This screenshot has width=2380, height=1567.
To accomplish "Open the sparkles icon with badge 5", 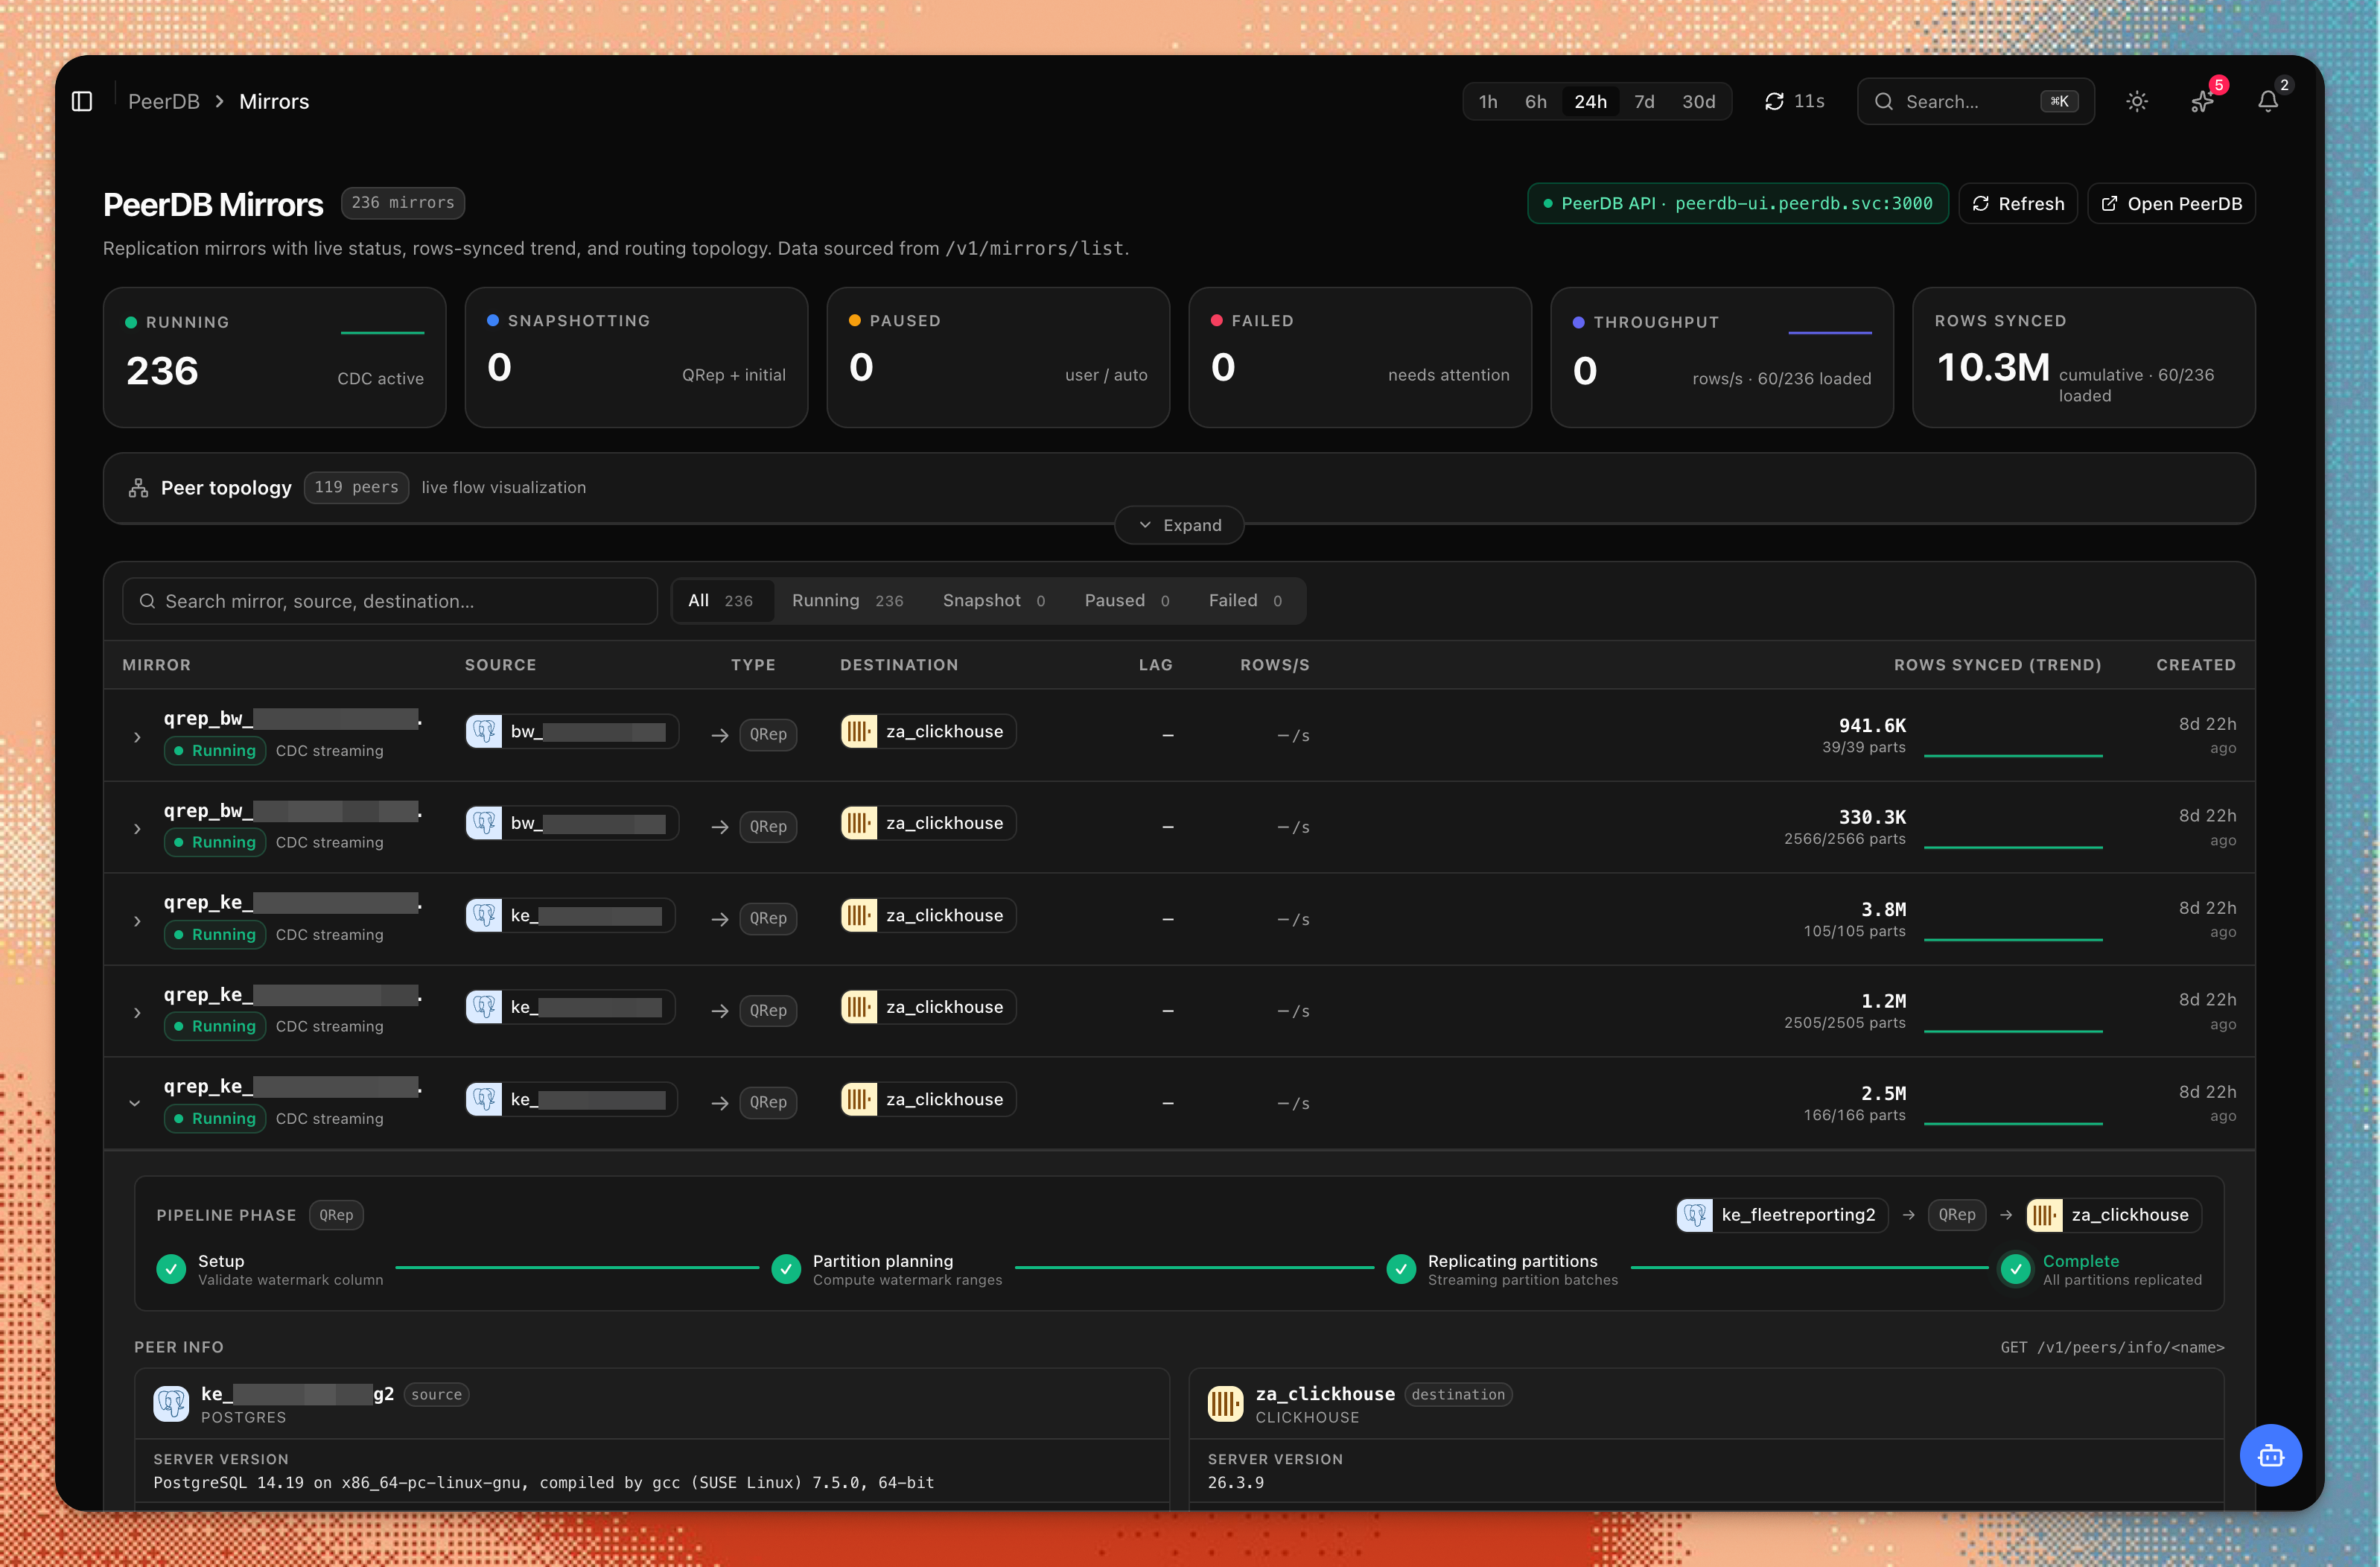I will 2202,101.
